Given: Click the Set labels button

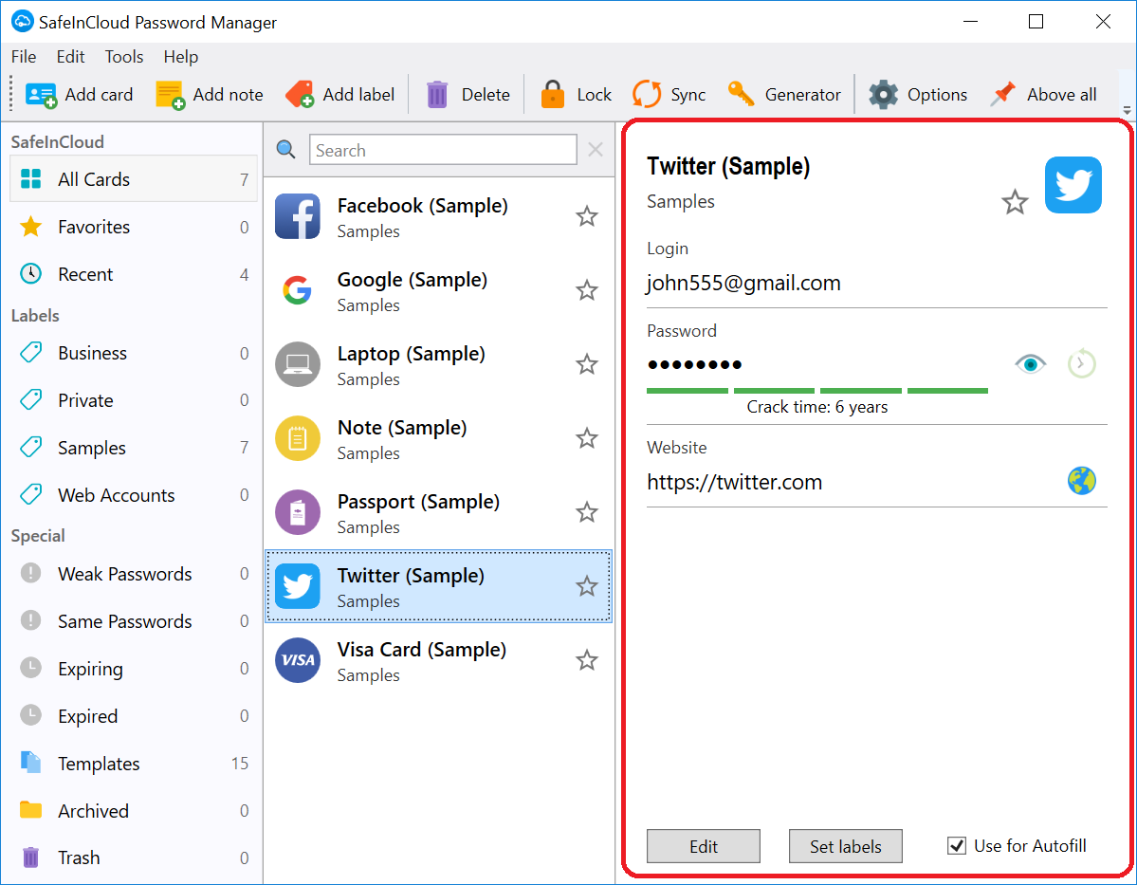Looking at the screenshot, I should 846,846.
